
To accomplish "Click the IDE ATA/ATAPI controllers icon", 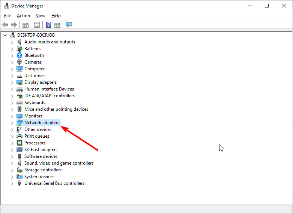I will (20, 96).
